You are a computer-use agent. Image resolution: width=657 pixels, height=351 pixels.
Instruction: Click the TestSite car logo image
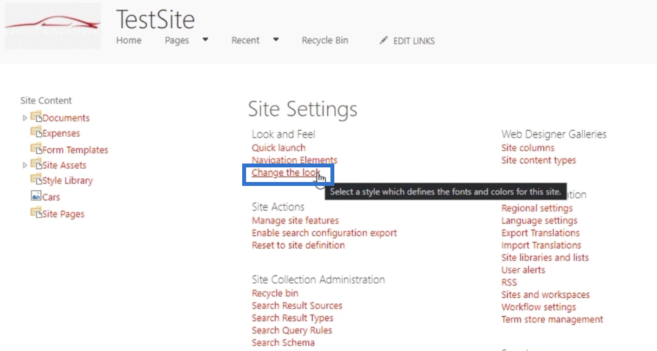tap(53, 26)
